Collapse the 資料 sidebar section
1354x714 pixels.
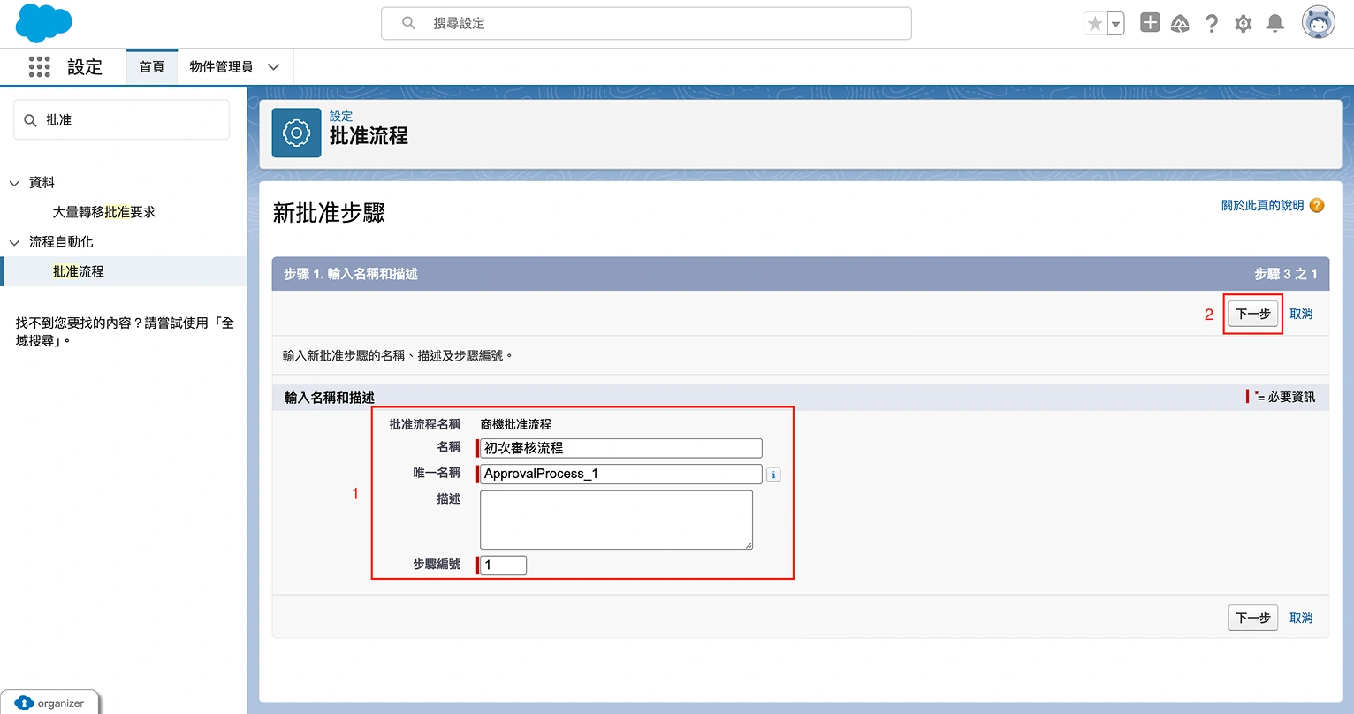[x=14, y=183]
